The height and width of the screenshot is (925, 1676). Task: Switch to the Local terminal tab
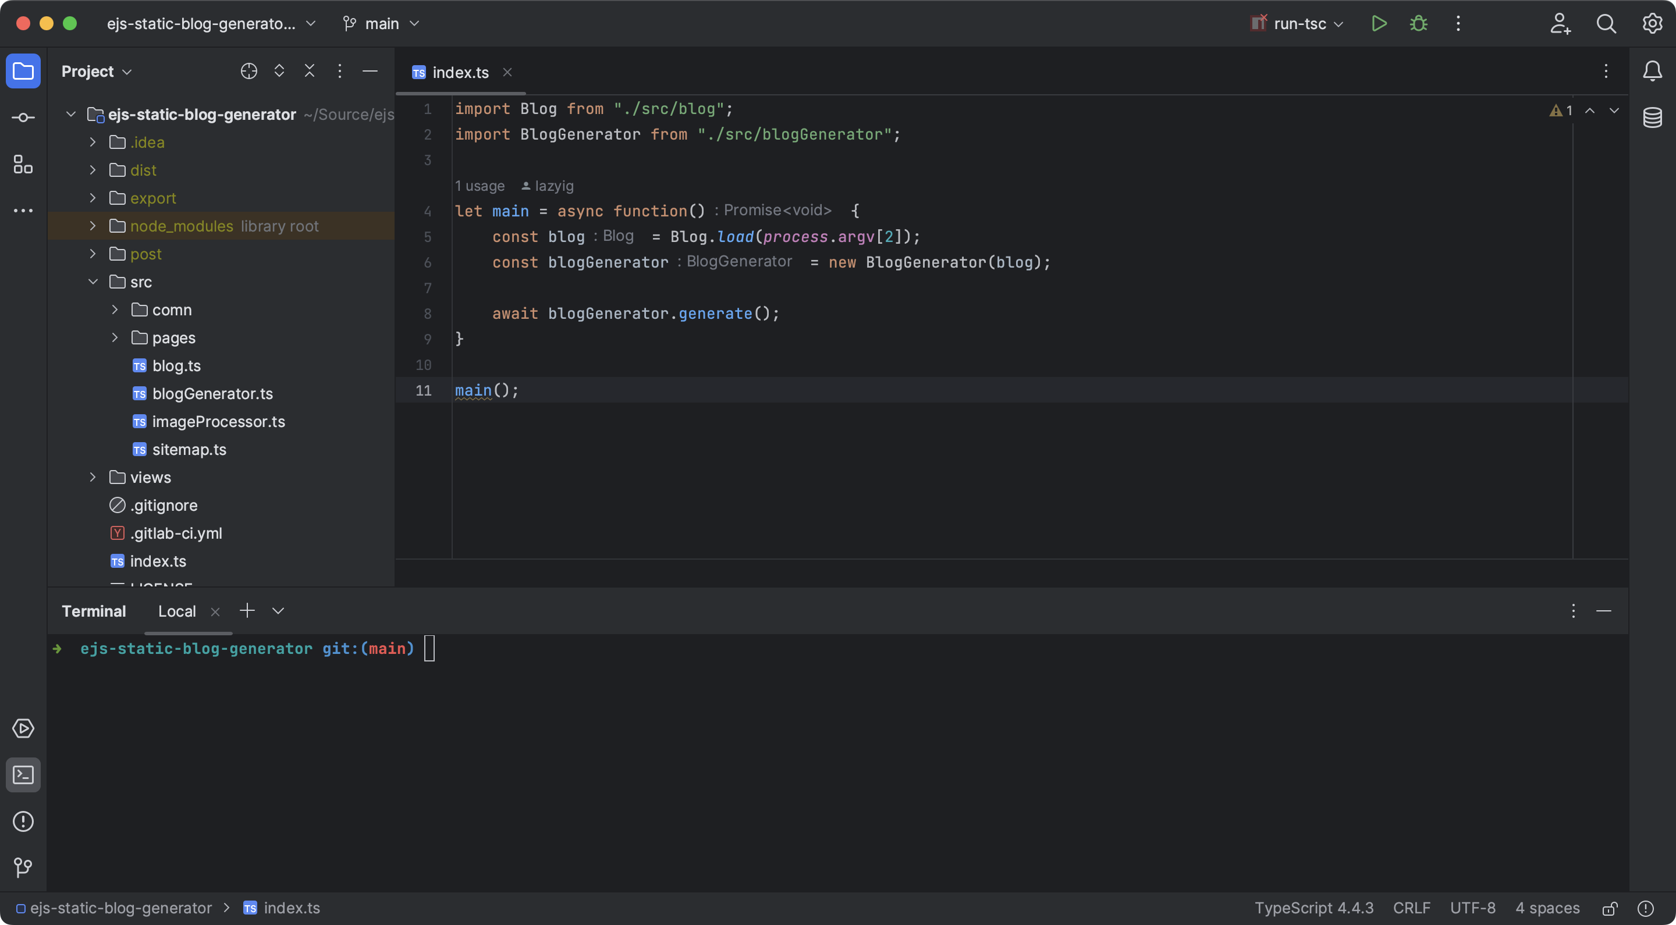coord(177,611)
